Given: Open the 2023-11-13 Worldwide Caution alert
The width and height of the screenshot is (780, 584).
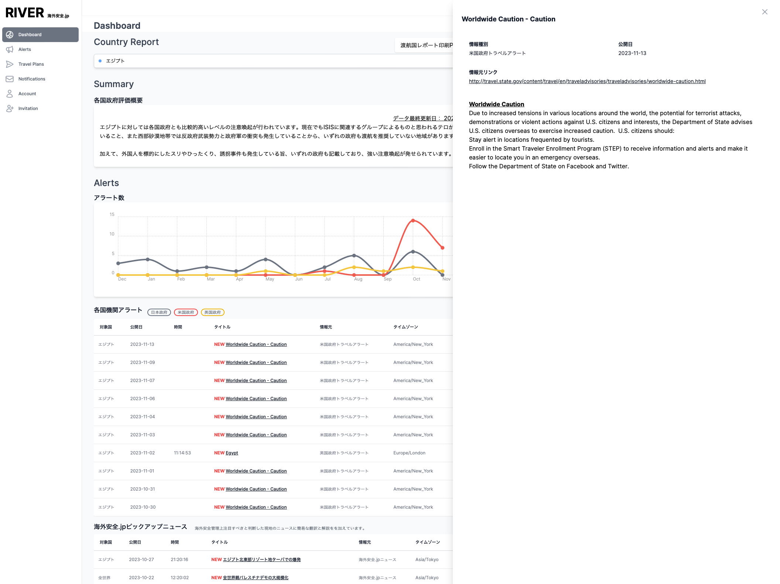Looking at the screenshot, I should pyautogui.click(x=256, y=344).
